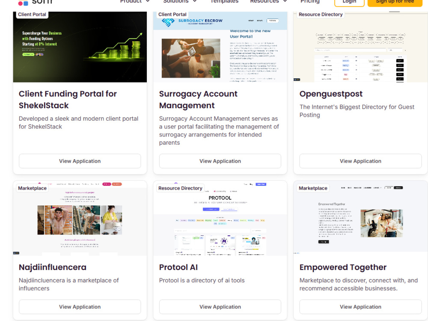The width and height of the screenshot is (428, 321).
Task: Click 'The Internet's Biggest Directory for Guest Posting' text
Action: (x=357, y=111)
